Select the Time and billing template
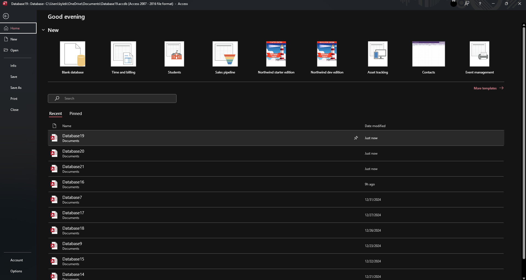 click(123, 54)
